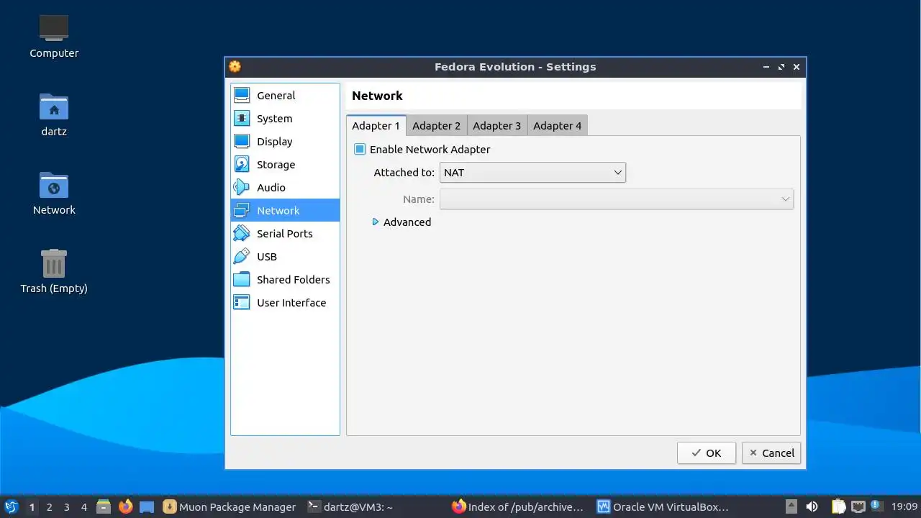Screen dimensions: 921x518
Task: Switch to Adapter 2 tab
Action: [x=437, y=125]
